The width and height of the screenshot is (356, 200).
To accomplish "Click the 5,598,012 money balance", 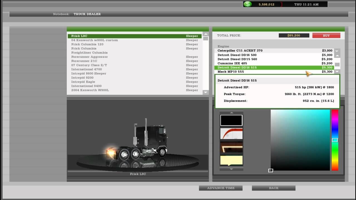I will [x=266, y=4].
